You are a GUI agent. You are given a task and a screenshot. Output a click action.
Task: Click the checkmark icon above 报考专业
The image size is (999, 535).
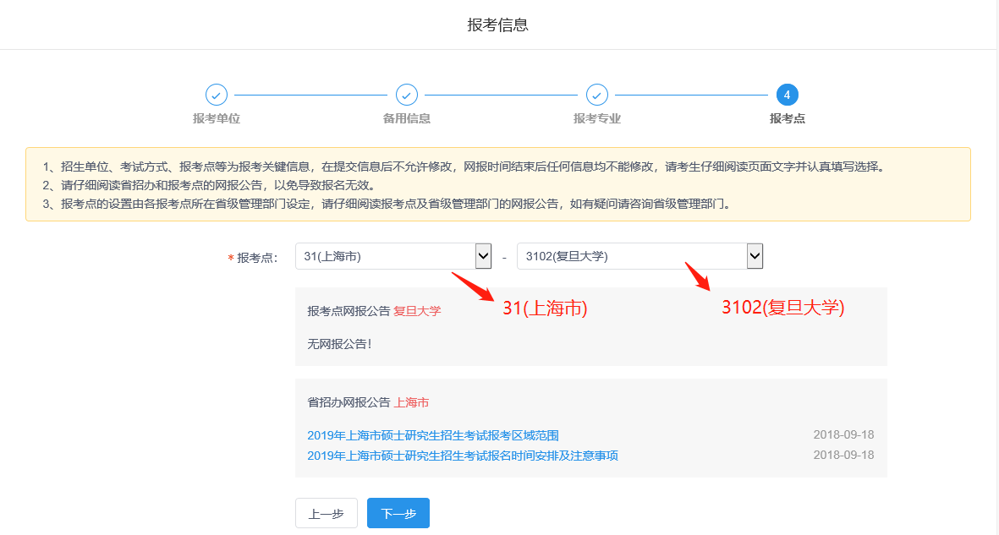(597, 95)
